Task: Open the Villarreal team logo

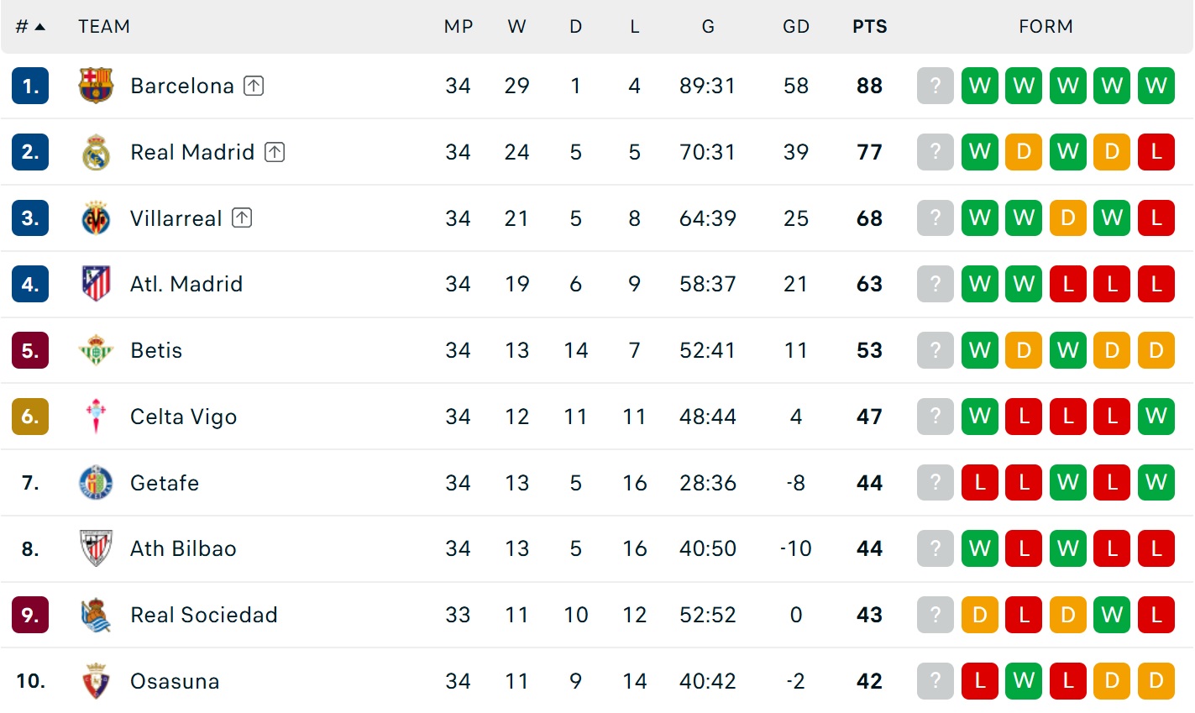Action: (x=96, y=218)
